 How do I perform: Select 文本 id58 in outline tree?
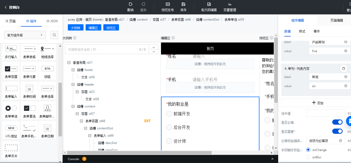(92, 99)
